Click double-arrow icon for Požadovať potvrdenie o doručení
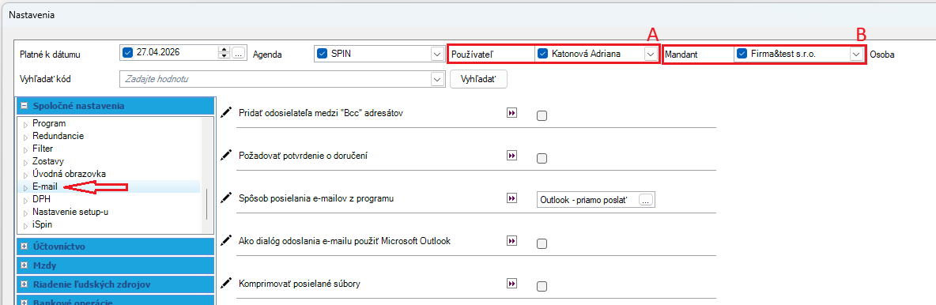The height and width of the screenshot is (305, 936). click(x=511, y=155)
